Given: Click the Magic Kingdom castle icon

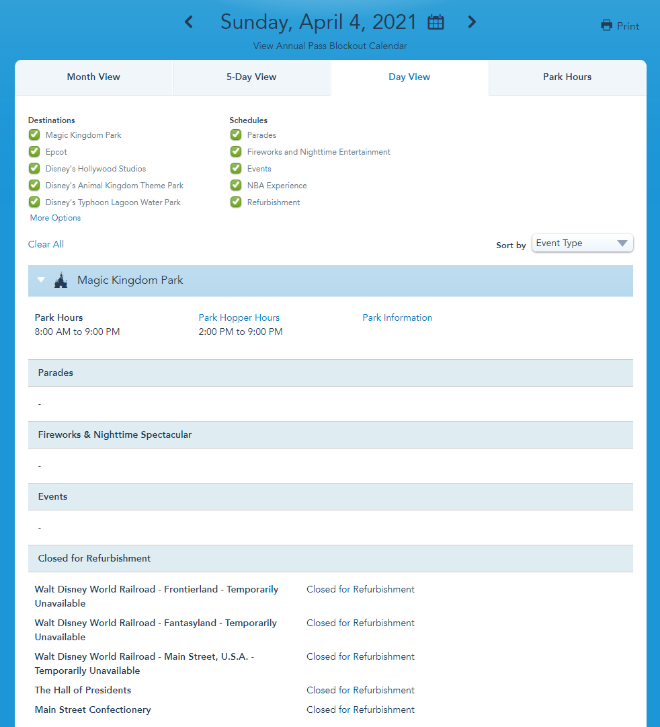Looking at the screenshot, I should (61, 280).
